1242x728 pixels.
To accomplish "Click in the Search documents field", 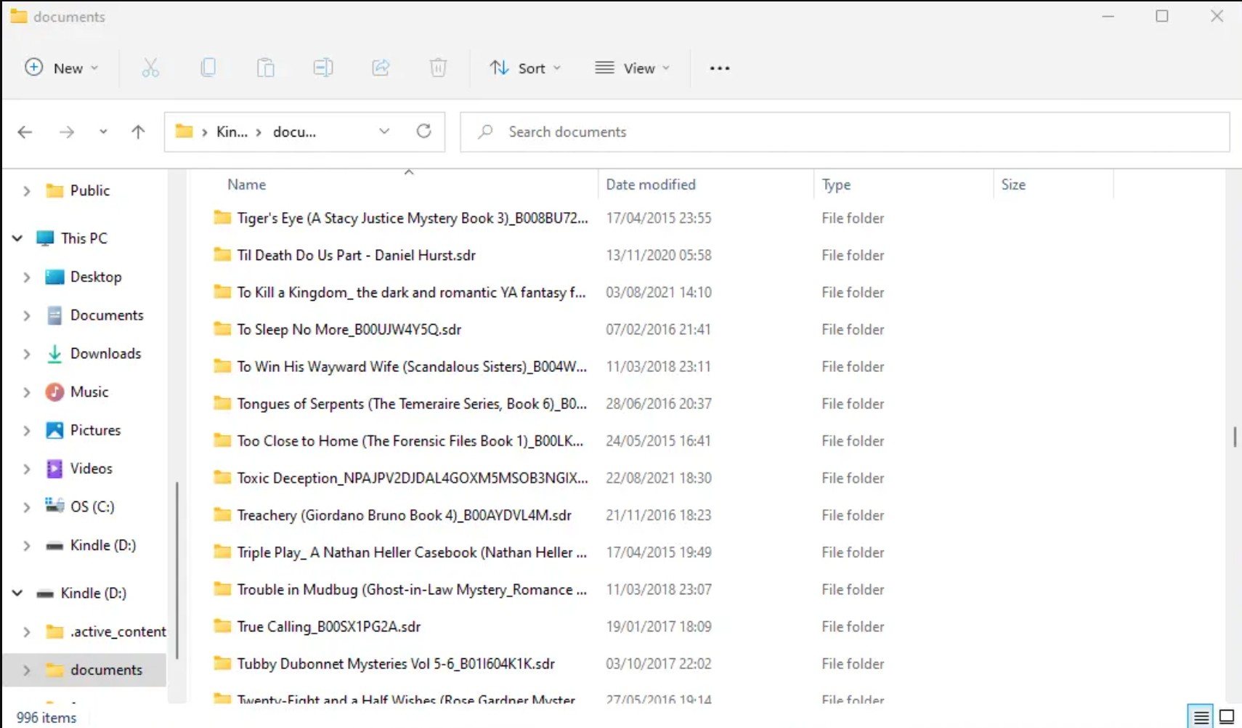I will (x=845, y=132).
